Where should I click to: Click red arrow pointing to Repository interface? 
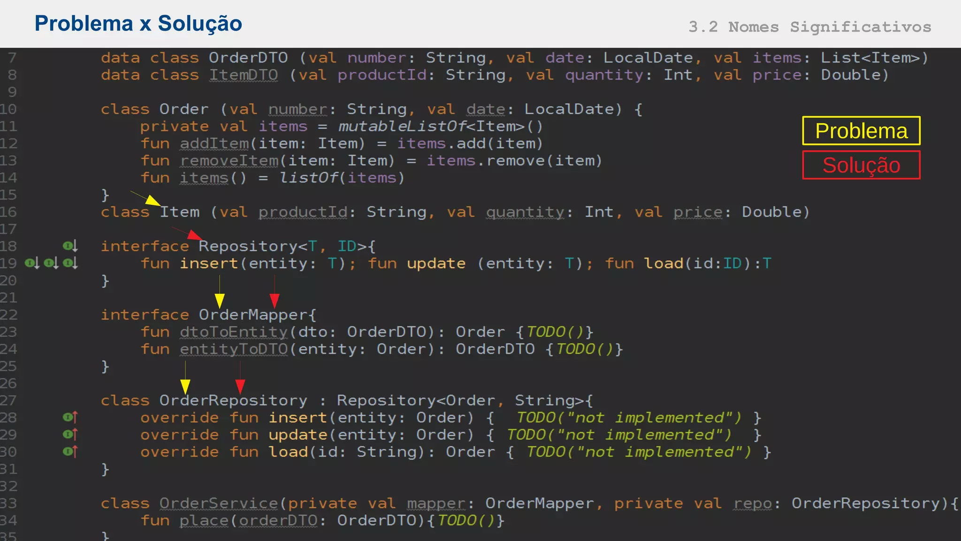click(193, 235)
